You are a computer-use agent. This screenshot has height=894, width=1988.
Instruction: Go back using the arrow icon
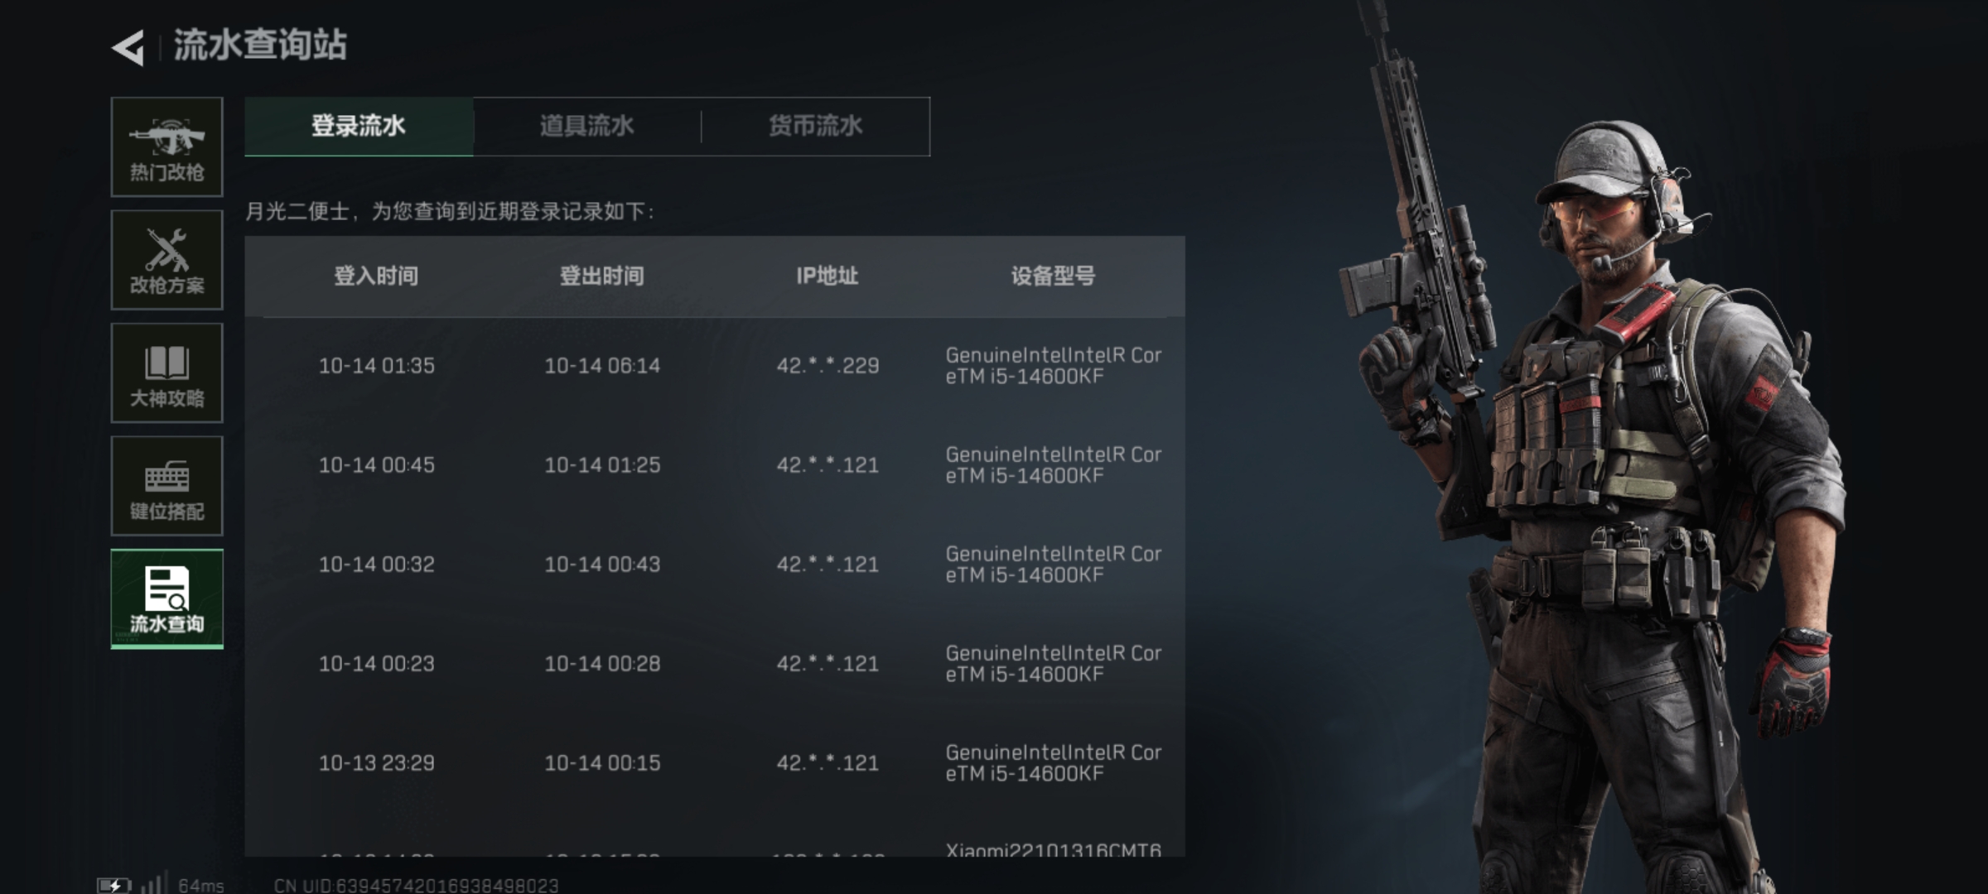click(128, 47)
